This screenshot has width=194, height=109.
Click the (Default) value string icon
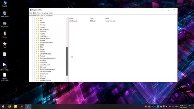[x=70, y=21]
